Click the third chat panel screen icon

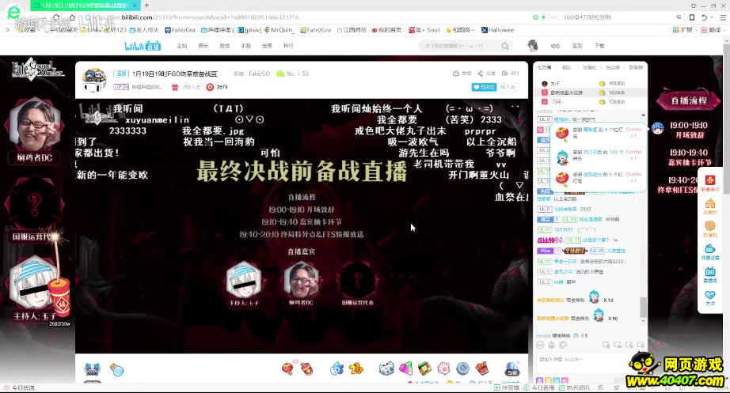click(x=629, y=345)
